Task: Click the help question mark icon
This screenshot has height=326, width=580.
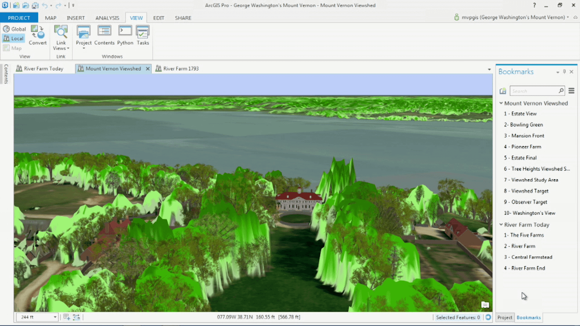Action: [x=534, y=5]
